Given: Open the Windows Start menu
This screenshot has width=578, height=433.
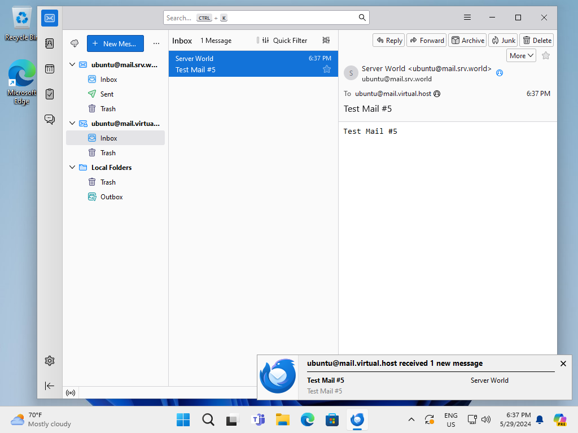Looking at the screenshot, I should [183, 419].
